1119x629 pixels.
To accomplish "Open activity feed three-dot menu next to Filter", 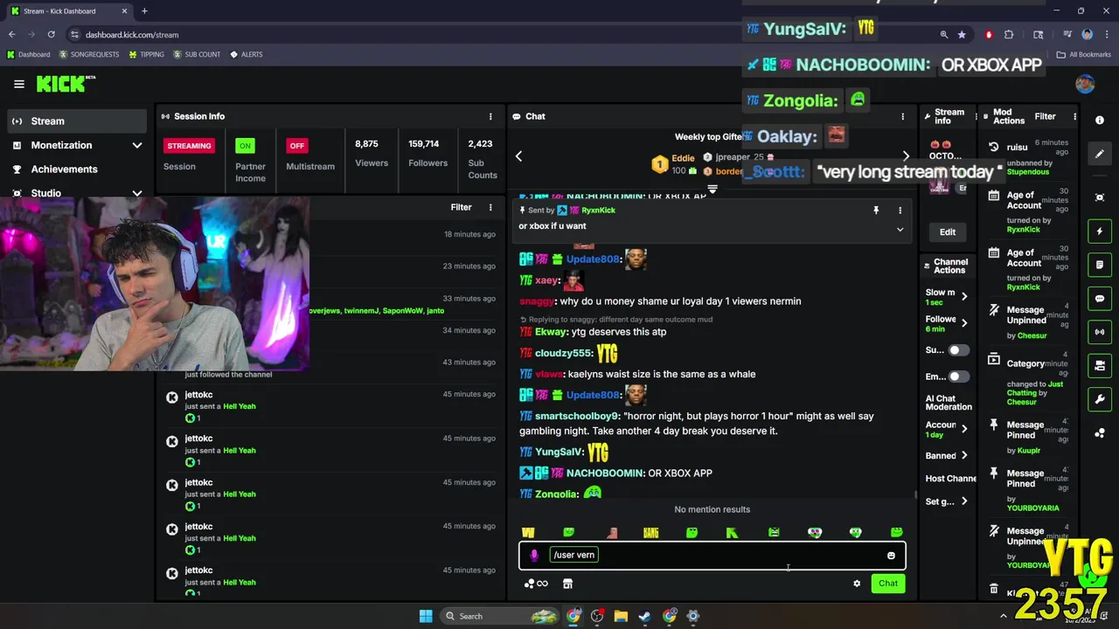I will [x=490, y=208].
